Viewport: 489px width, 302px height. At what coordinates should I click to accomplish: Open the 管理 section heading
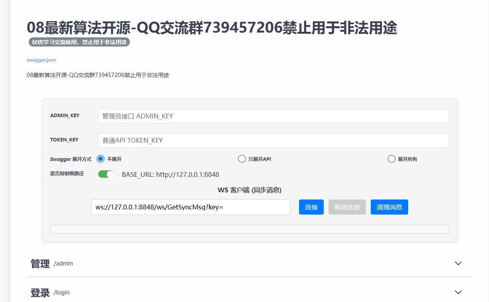[40, 263]
